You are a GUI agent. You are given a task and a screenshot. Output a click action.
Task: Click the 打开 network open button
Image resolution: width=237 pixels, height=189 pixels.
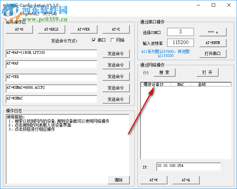pyautogui.click(x=207, y=72)
